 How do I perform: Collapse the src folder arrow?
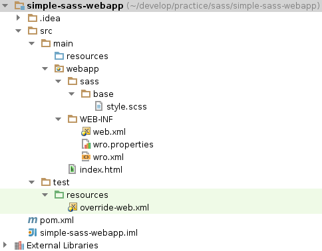[19, 31]
